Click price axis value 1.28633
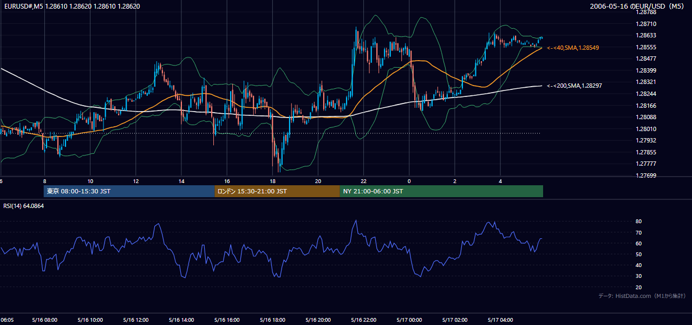 [x=646, y=35]
